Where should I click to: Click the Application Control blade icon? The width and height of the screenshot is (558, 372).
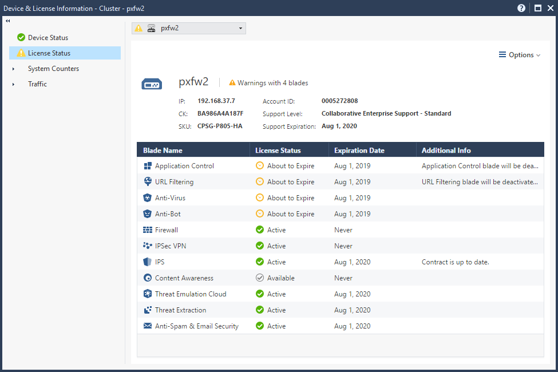pos(147,166)
